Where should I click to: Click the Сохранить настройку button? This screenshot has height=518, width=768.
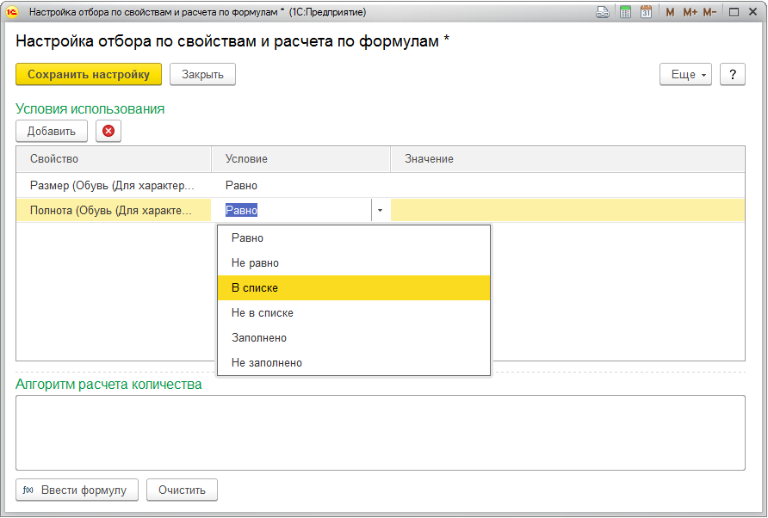point(89,74)
